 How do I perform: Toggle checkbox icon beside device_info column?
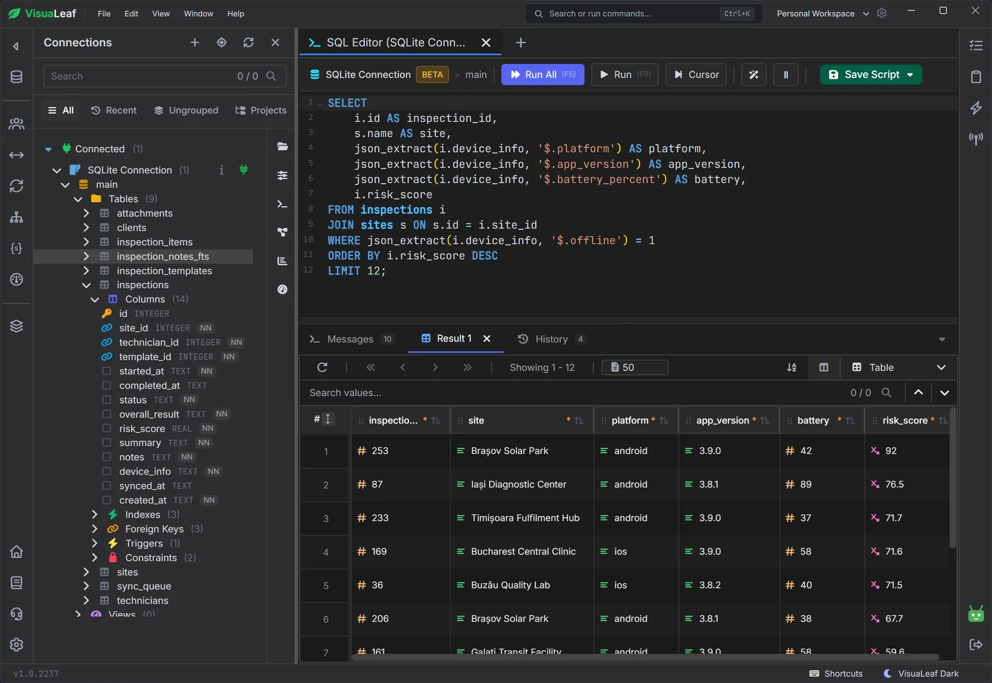coord(107,471)
